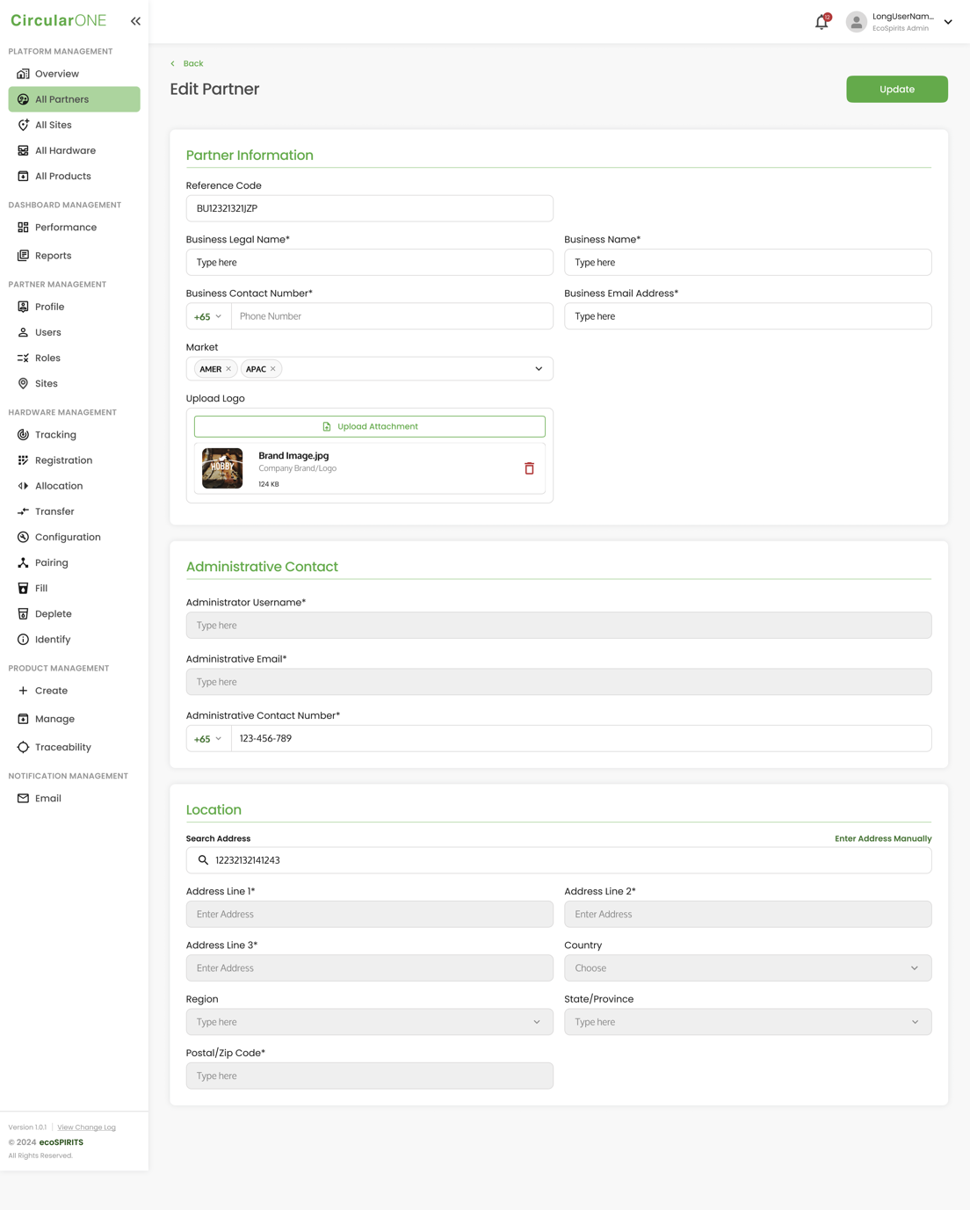Click the Business Name field
The height and width of the screenshot is (1210, 970).
[748, 263]
